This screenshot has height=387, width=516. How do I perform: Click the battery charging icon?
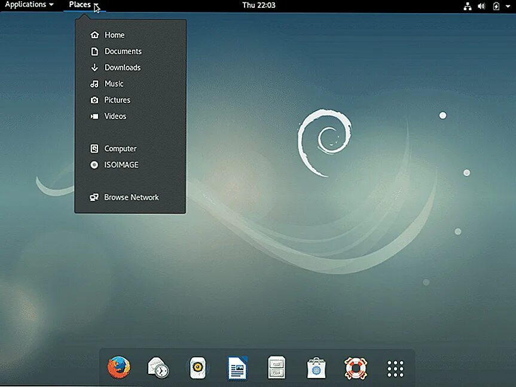click(496, 6)
